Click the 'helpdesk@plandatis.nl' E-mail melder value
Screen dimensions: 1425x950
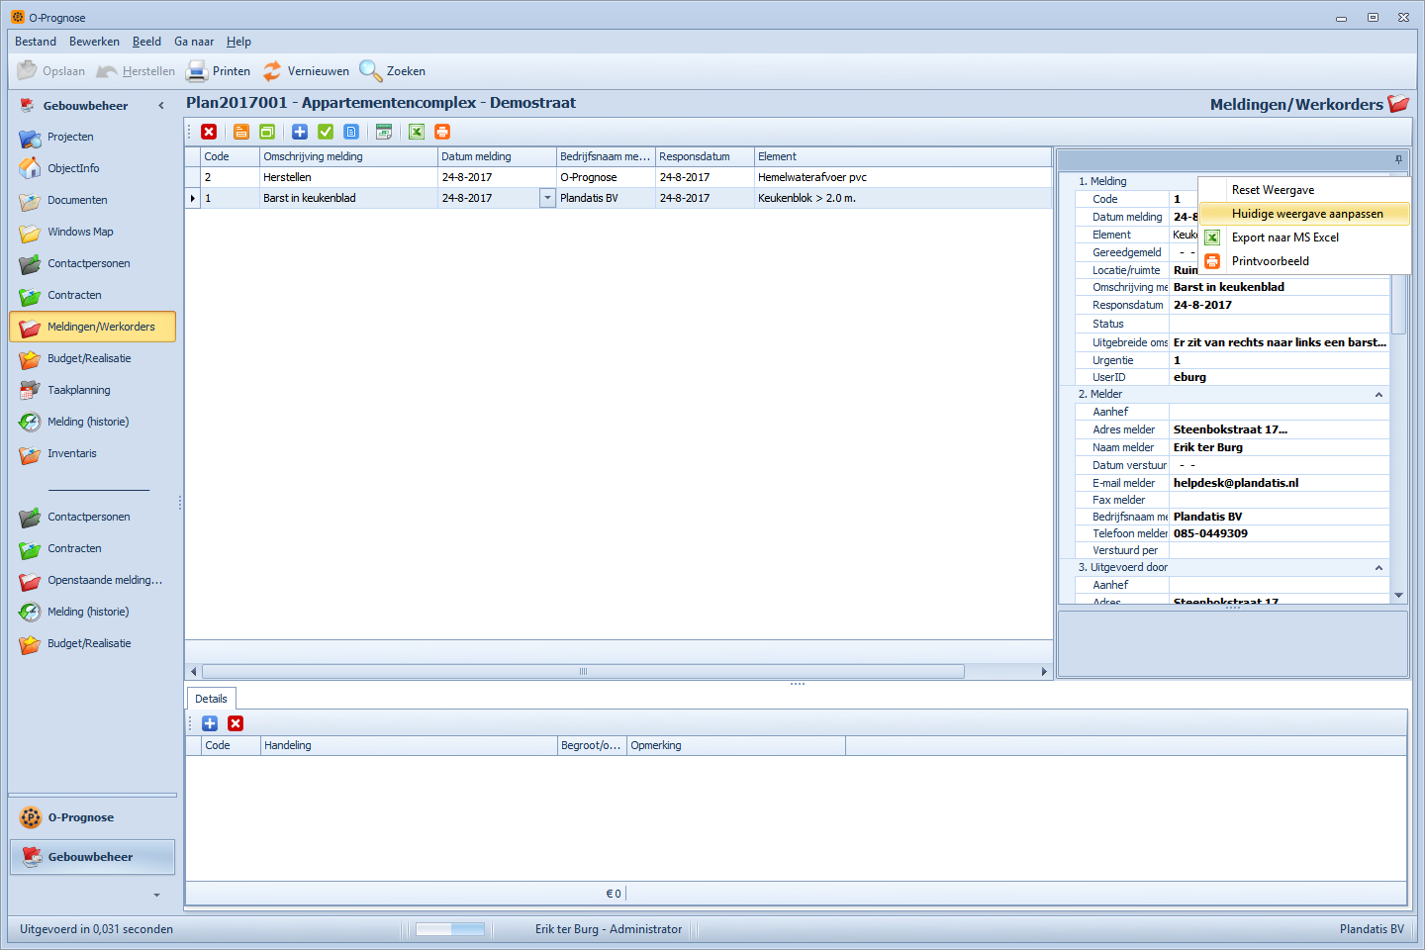[1279, 483]
